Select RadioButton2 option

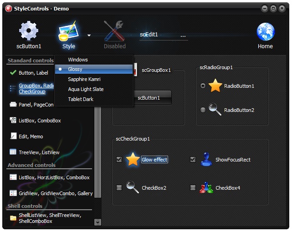click(x=203, y=110)
